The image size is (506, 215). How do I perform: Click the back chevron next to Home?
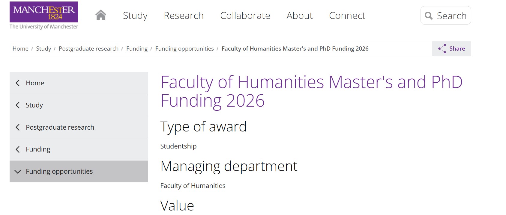point(17,83)
